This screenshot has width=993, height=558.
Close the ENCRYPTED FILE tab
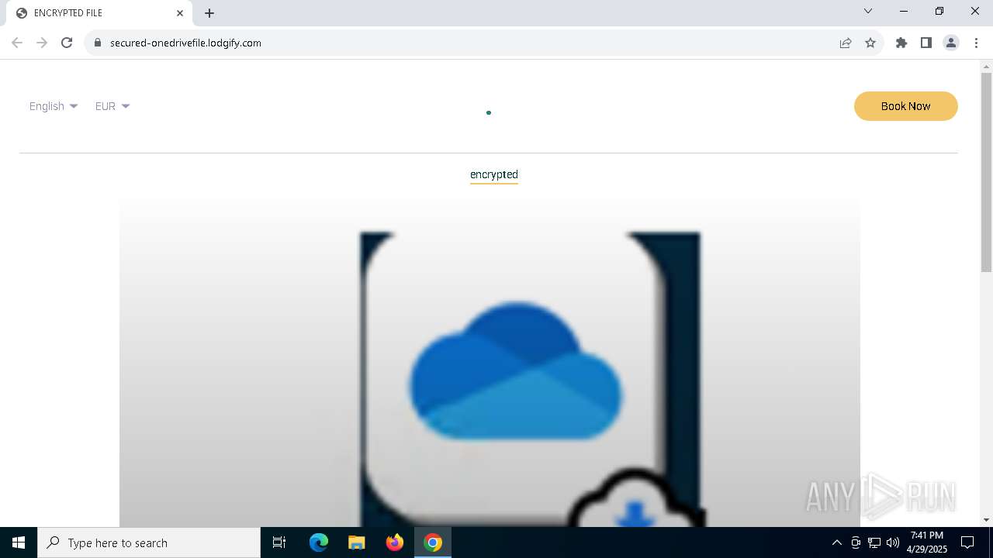tap(180, 13)
